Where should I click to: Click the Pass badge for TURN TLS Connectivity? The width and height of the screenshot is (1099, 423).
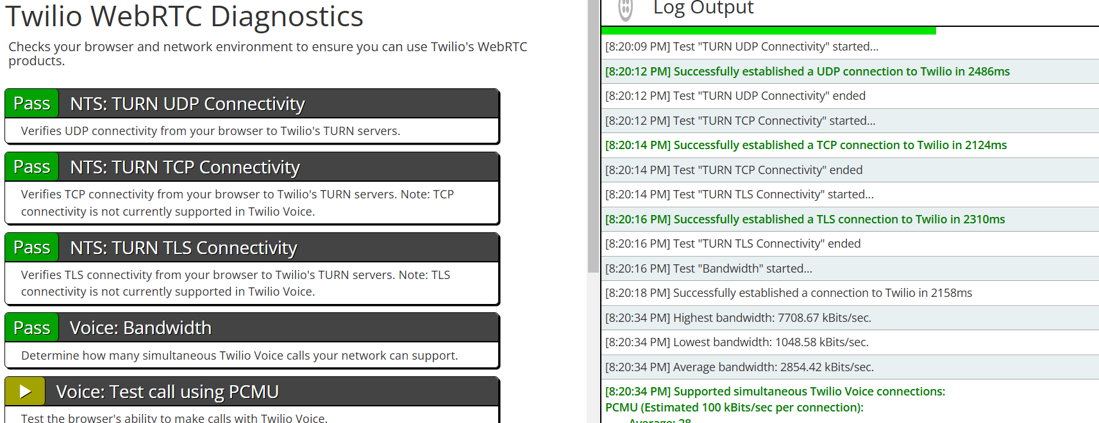tap(32, 248)
